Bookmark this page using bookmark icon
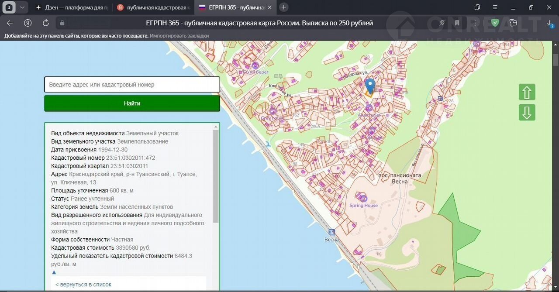 coord(457,23)
